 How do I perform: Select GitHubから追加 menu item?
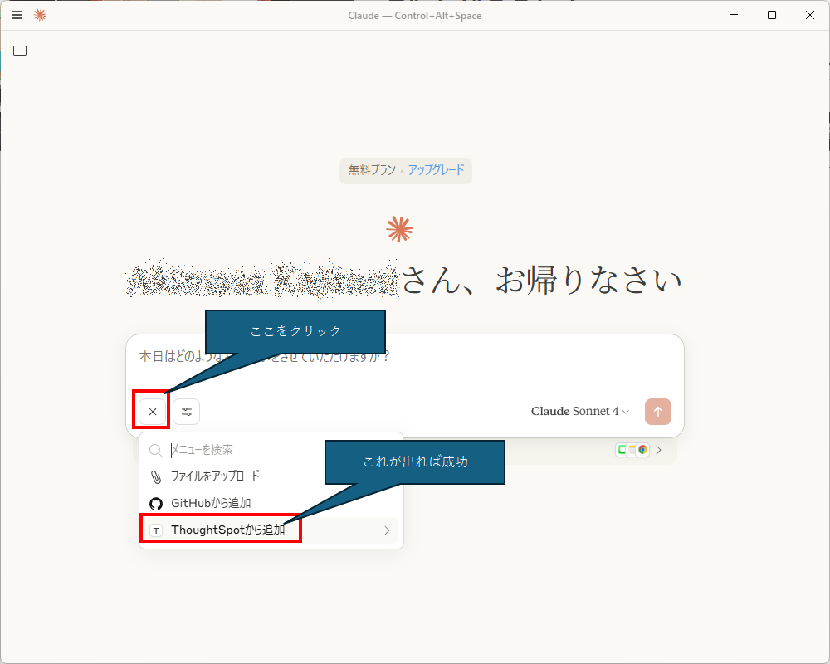(271, 503)
